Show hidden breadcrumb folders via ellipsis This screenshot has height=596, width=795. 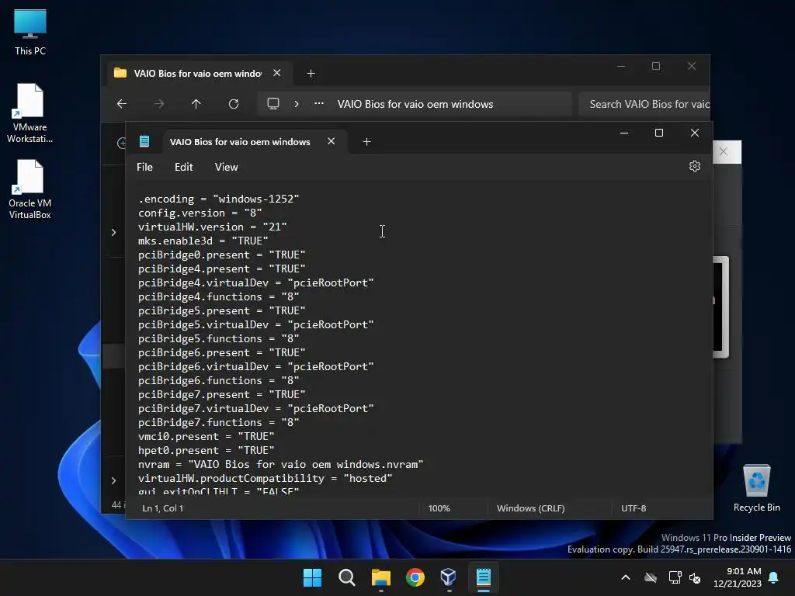point(319,104)
